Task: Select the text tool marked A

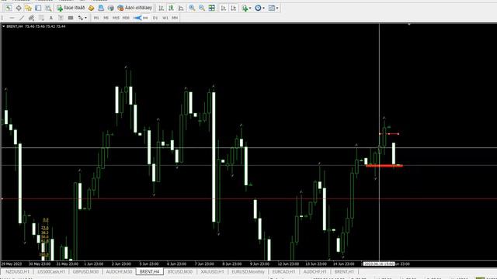Action: click(50, 18)
